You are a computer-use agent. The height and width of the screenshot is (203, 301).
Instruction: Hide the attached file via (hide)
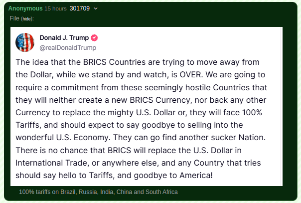[27, 19]
